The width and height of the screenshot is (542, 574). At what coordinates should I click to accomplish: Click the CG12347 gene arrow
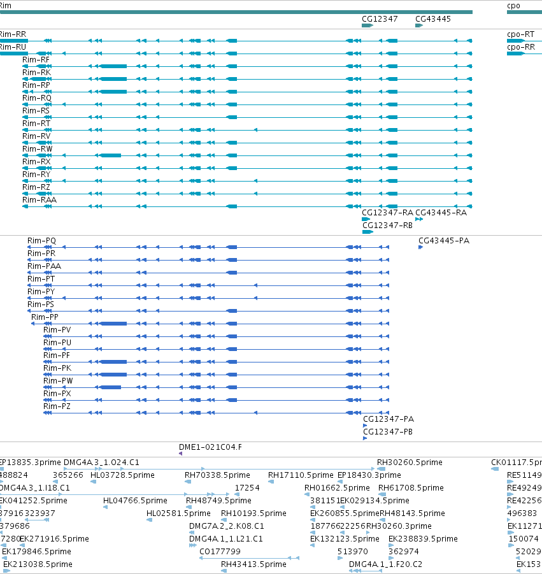point(367,25)
